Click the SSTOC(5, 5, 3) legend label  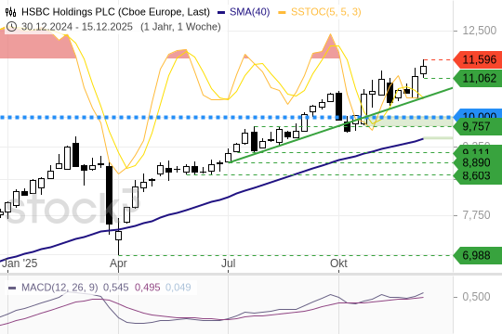pos(326,12)
